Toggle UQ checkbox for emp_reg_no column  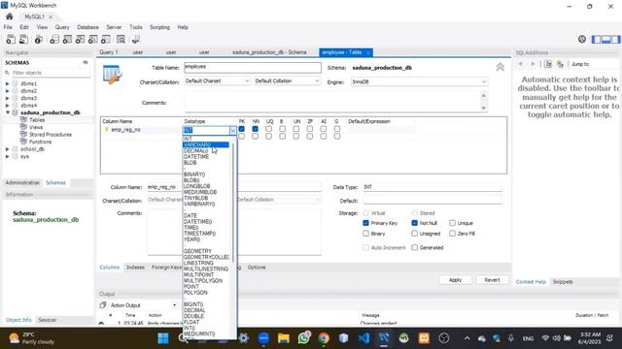(x=269, y=129)
